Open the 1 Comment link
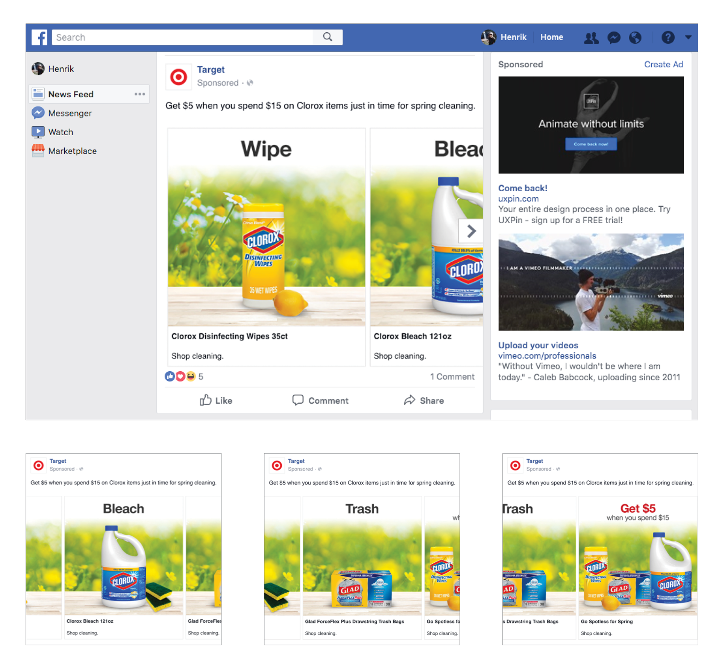The height and width of the screenshot is (669, 722). click(452, 377)
